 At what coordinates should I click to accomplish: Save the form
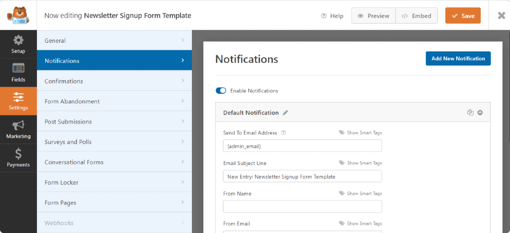(x=463, y=16)
